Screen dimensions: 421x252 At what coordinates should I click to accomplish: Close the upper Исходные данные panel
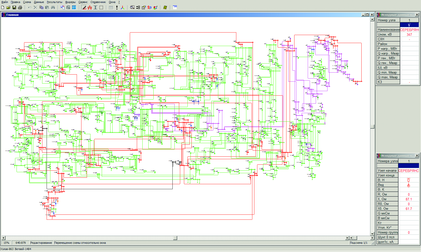point(417,15)
